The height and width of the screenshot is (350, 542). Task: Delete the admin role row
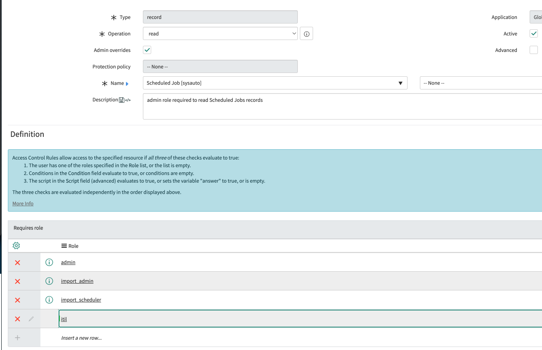click(x=17, y=263)
